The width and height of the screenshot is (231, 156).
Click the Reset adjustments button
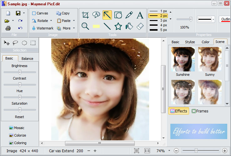coord(19,117)
